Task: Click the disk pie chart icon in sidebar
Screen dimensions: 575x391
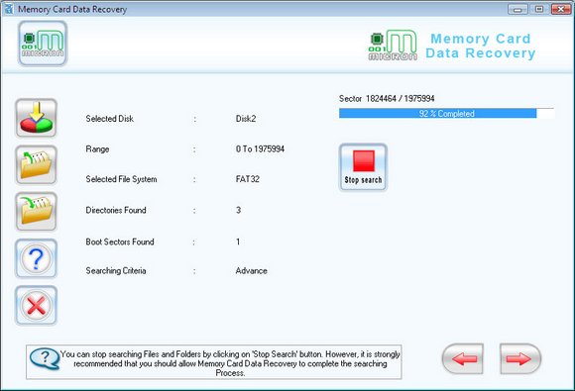Action: click(x=36, y=118)
